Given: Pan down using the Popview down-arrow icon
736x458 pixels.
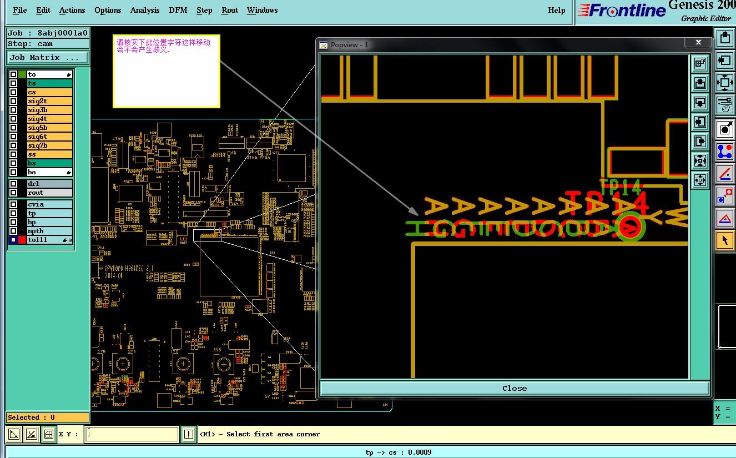Looking at the screenshot, I should [700, 102].
